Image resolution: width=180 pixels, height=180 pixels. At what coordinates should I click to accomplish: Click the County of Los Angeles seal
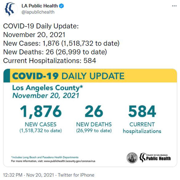(x=132, y=158)
